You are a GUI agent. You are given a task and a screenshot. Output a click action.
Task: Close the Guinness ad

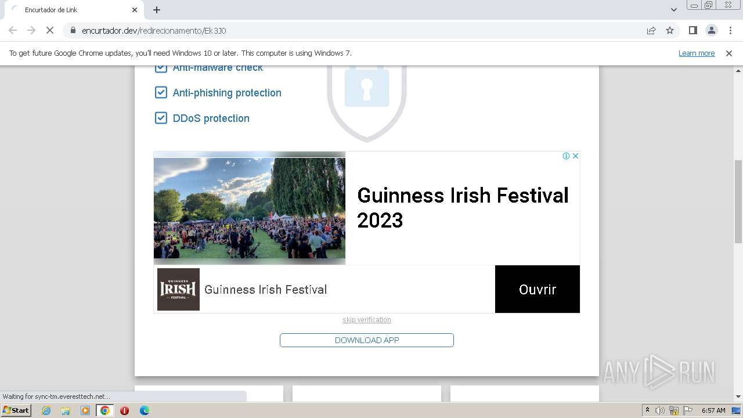pyautogui.click(x=575, y=156)
